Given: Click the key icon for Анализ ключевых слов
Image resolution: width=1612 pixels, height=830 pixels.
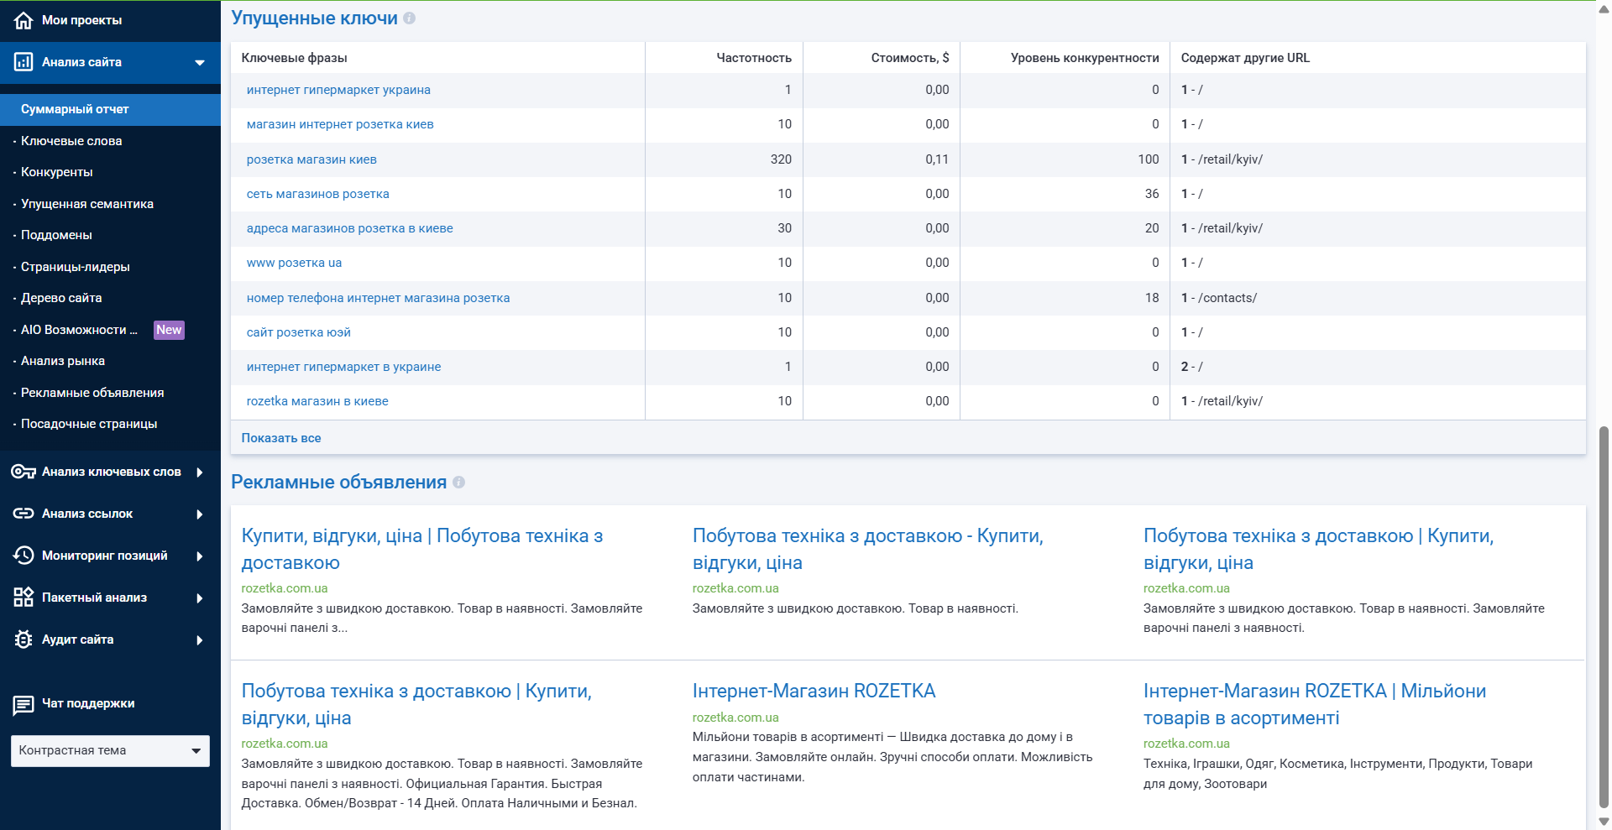Looking at the screenshot, I should coord(24,472).
